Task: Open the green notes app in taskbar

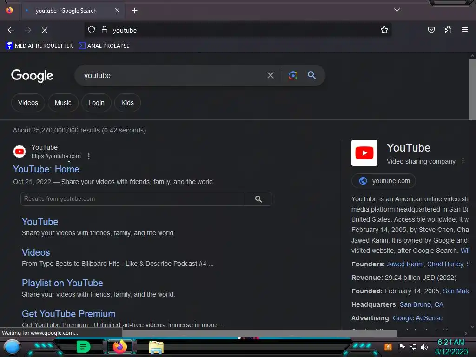Action: point(83,347)
